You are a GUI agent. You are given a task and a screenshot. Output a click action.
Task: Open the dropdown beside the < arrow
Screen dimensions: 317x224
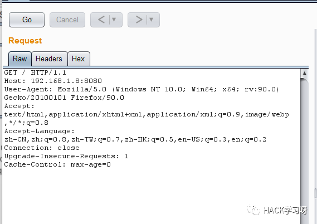114,20
